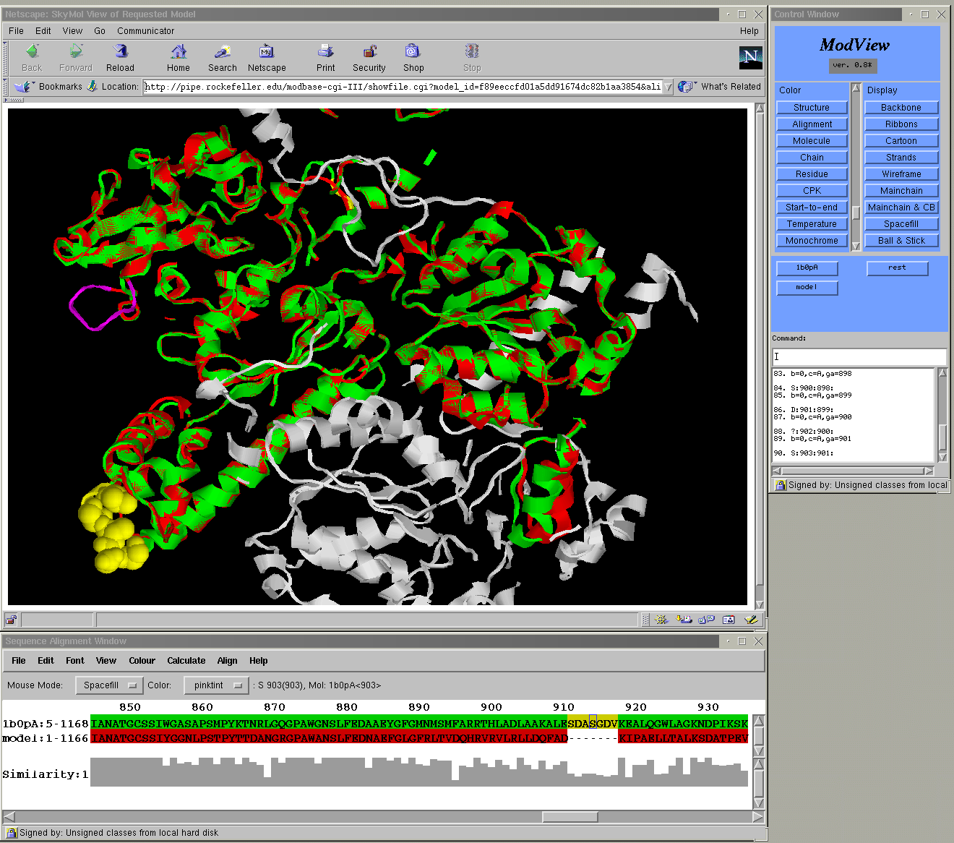The height and width of the screenshot is (843, 954).
Task: Click the Print icon in toolbar
Action: point(325,52)
